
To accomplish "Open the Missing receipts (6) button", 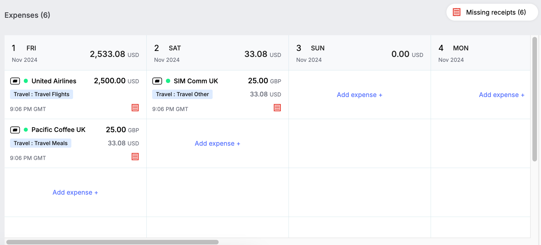I will 492,12.
